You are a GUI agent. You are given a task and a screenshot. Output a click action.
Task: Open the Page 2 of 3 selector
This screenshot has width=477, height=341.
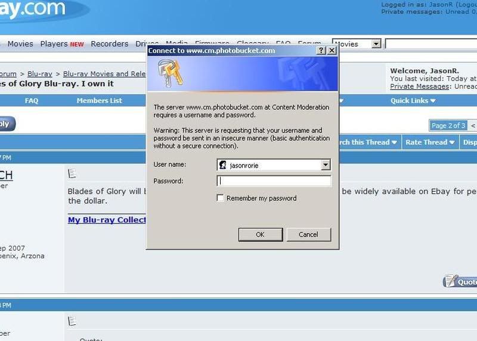[x=448, y=126]
